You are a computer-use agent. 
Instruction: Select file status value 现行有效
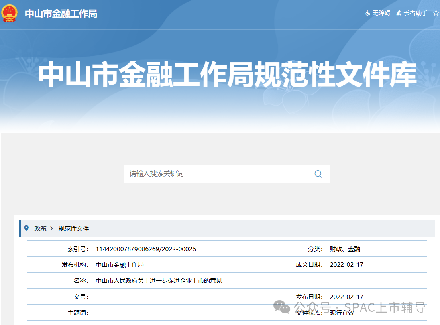point(342,313)
